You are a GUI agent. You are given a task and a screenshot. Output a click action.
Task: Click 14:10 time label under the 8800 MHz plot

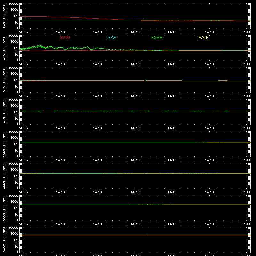60,224
